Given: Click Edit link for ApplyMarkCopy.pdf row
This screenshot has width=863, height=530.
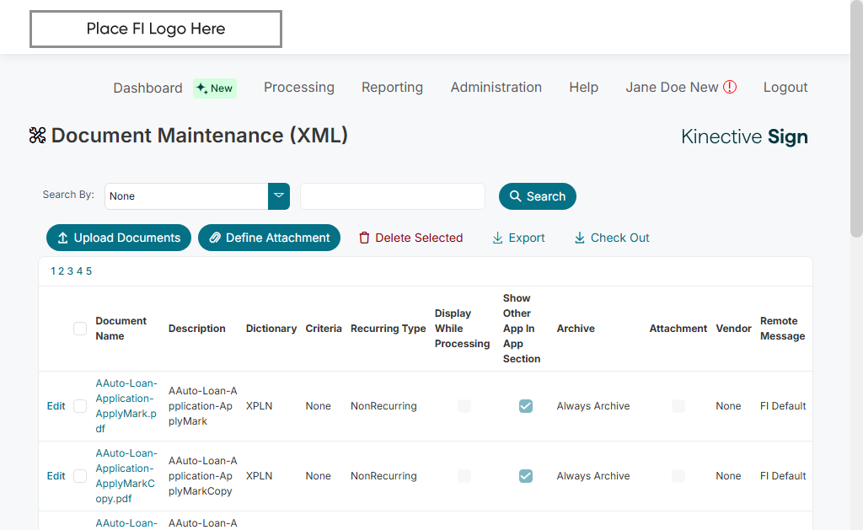Looking at the screenshot, I should click(x=56, y=476).
